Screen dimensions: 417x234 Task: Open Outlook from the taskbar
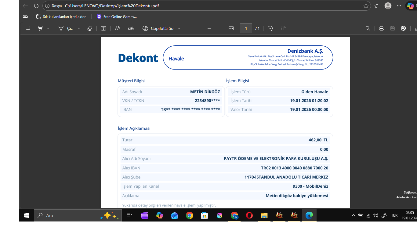click(x=175, y=215)
